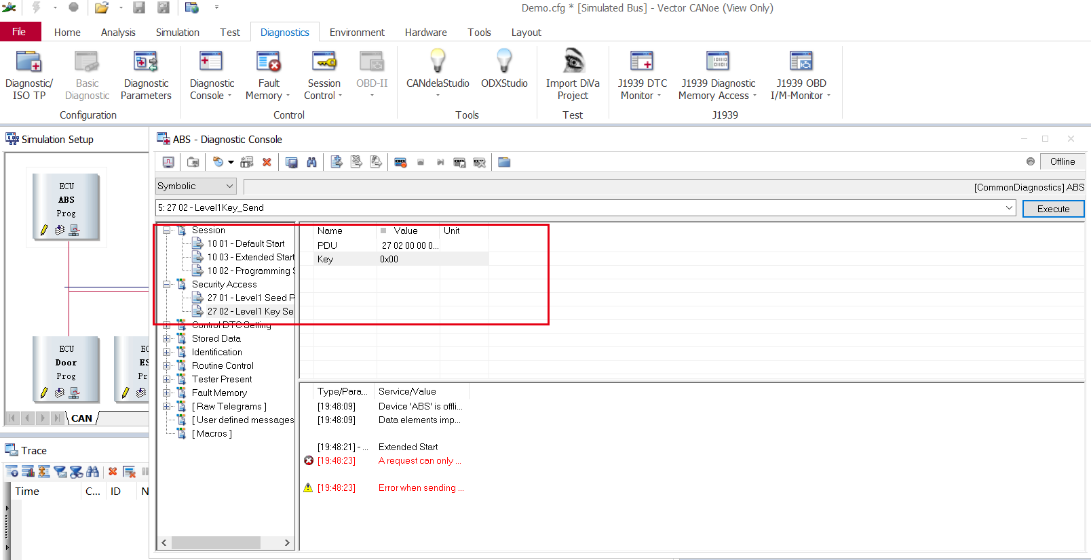Open J1939 OBD I/M-Monitor
Screen dimensions: 1091x560
tap(801, 75)
